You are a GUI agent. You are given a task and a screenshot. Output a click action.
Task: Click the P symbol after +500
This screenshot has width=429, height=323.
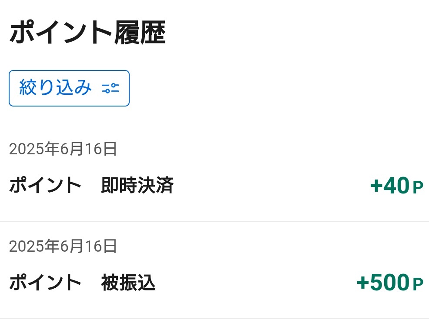pos(418,285)
